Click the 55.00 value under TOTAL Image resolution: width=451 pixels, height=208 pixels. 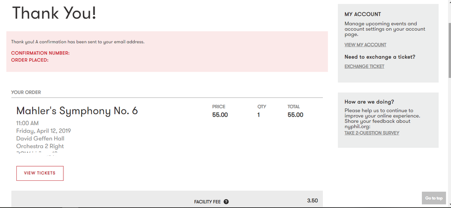click(295, 115)
